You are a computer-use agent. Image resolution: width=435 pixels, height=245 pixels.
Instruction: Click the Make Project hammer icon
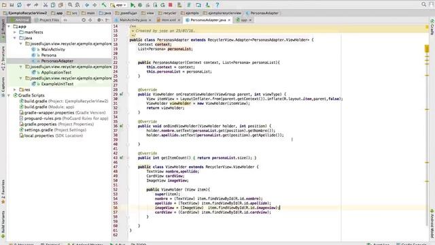104,5
